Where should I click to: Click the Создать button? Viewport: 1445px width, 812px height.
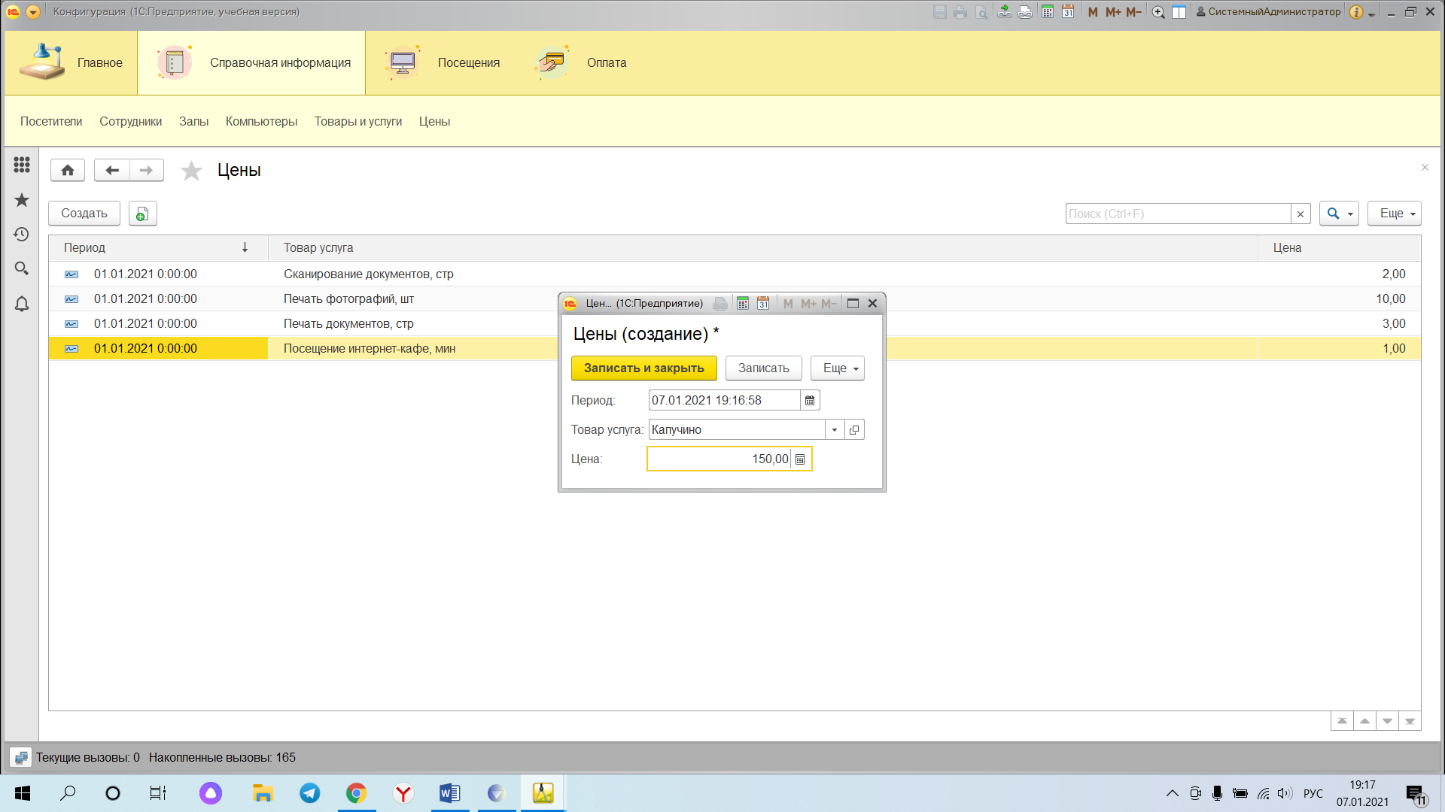[84, 214]
